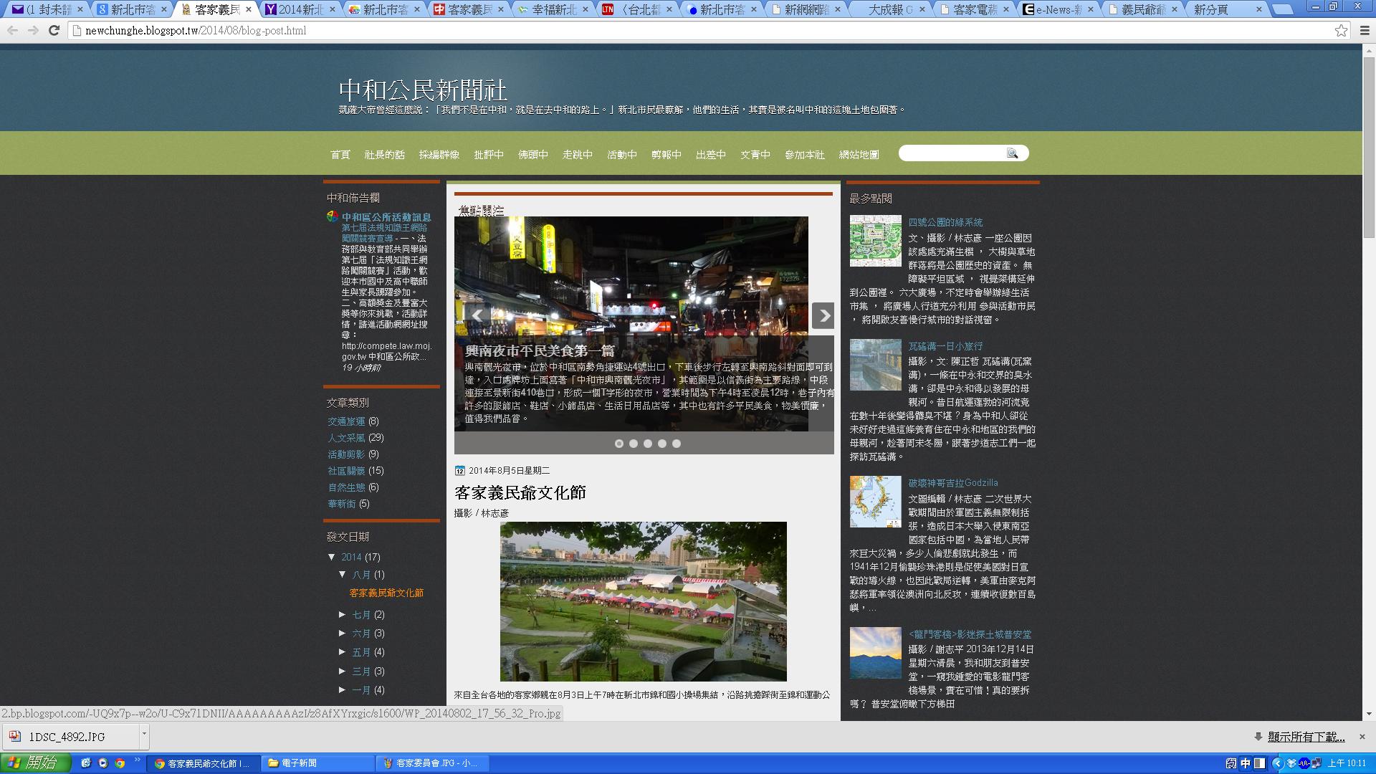This screenshot has height=774, width=1376.
Task: Open the Chrome menu (three bars)
Action: coord(1365,30)
